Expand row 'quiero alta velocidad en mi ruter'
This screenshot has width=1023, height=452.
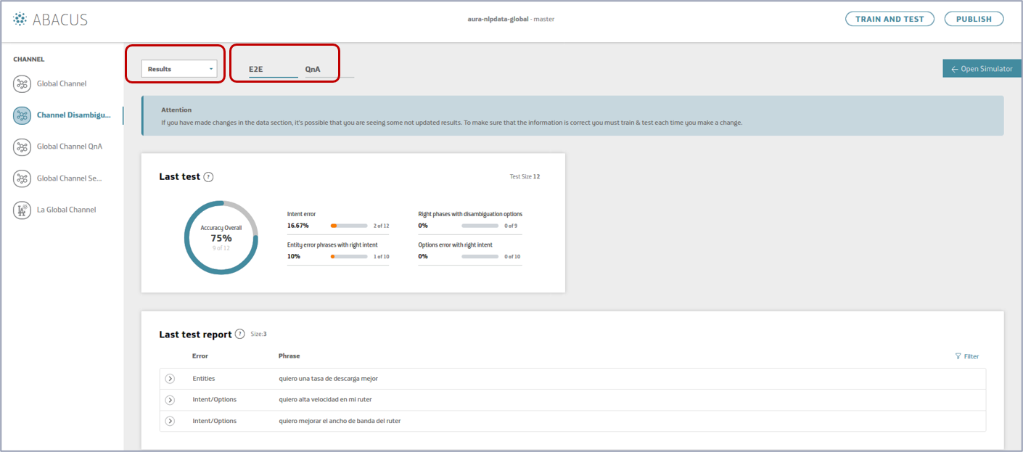(x=170, y=400)
